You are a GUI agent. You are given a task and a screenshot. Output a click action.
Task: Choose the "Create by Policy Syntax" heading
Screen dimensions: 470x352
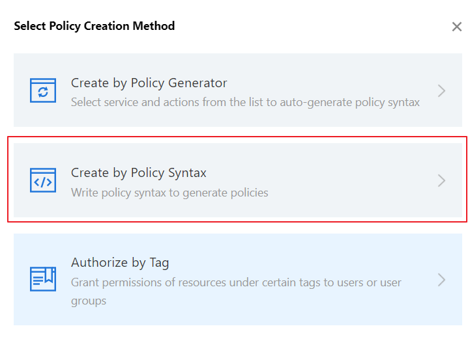coord(138,172)
